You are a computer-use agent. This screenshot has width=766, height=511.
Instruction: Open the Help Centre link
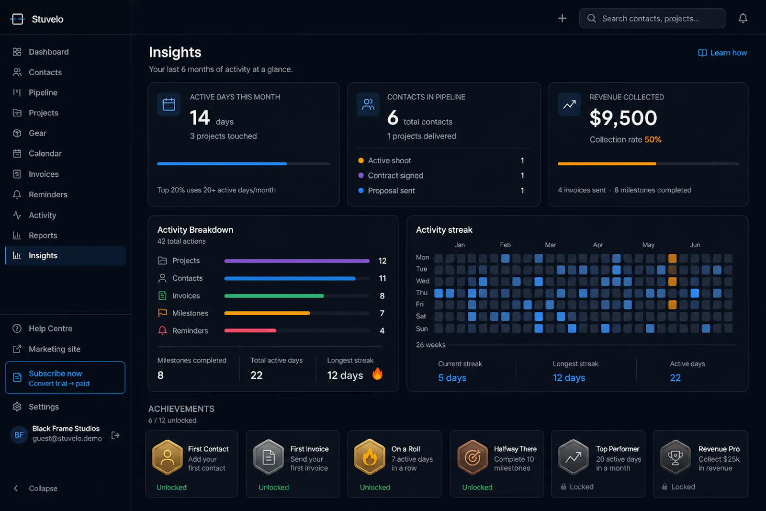point(65,329)
